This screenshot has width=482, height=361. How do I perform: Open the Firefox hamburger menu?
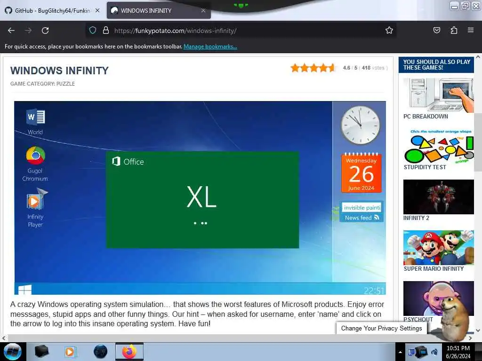470,30
